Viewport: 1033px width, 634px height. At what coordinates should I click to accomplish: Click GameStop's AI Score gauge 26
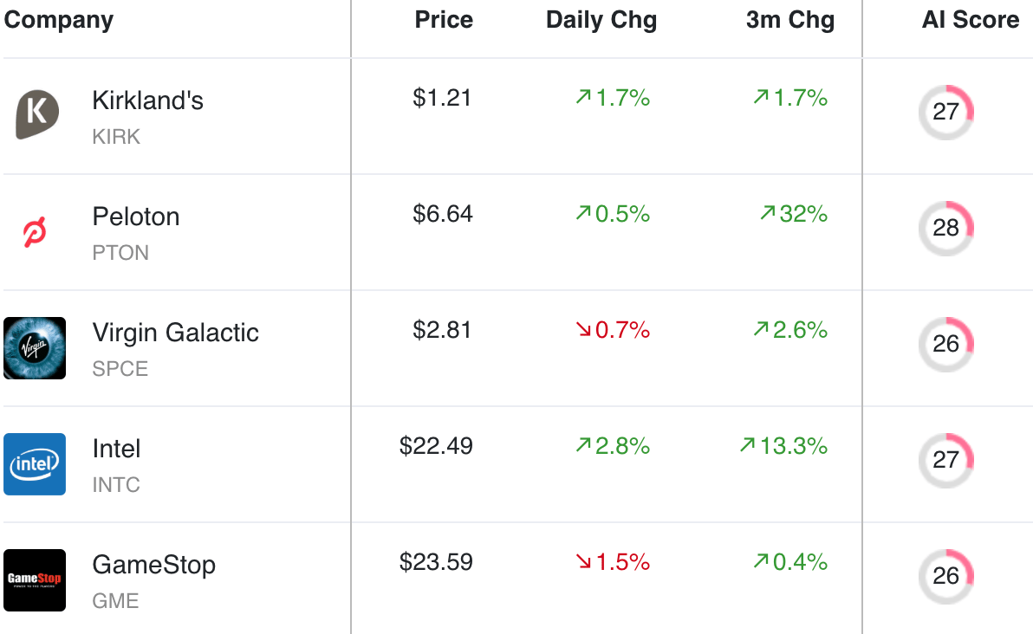946,576
